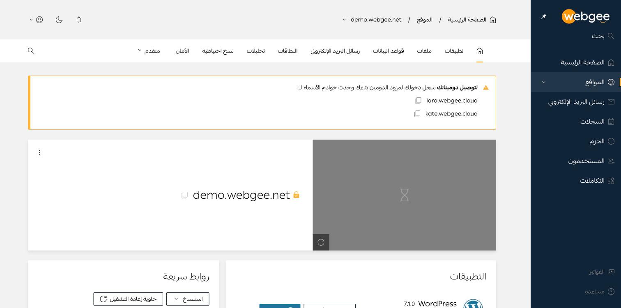Open رسائل البريد الإلكتروني in the sidebar
This screenshot has width=621, height=308.
(x=576, y=102)
